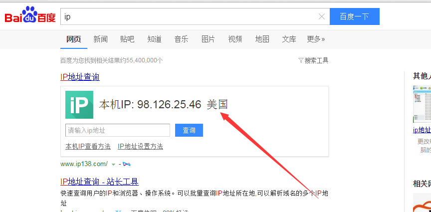Click the sidebar software screenshot thumbnail
The height and width of the screenshot is (212, 431).
coord(422,104)
